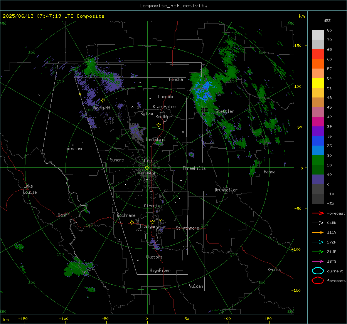Click the Drumheller label
Image resolution: width=347 pixels, height=324 pixels.
pyautogui.click(x=226, y=190)
